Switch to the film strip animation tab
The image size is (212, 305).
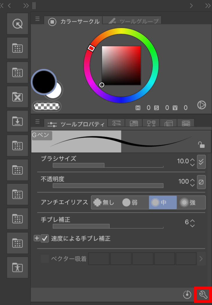pyautogui.click(x=186, y=123)
